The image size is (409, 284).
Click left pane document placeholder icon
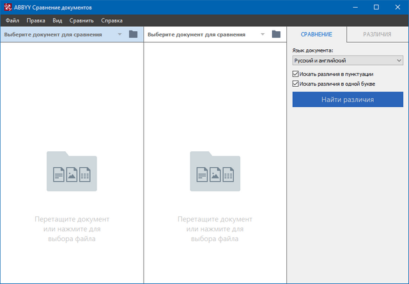[72, 171]
